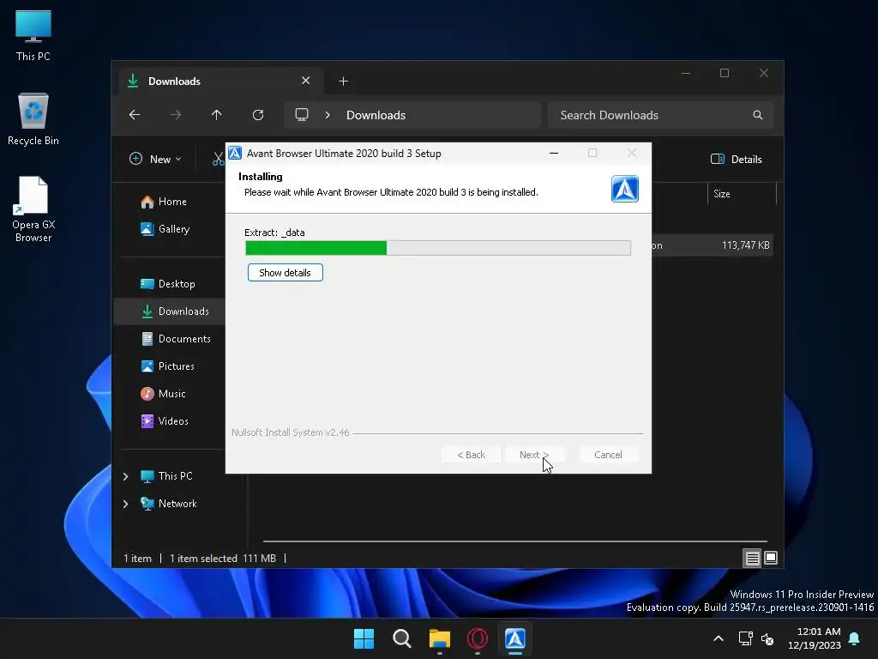Click the forward arrow in File Explorer

click(176, 115)
